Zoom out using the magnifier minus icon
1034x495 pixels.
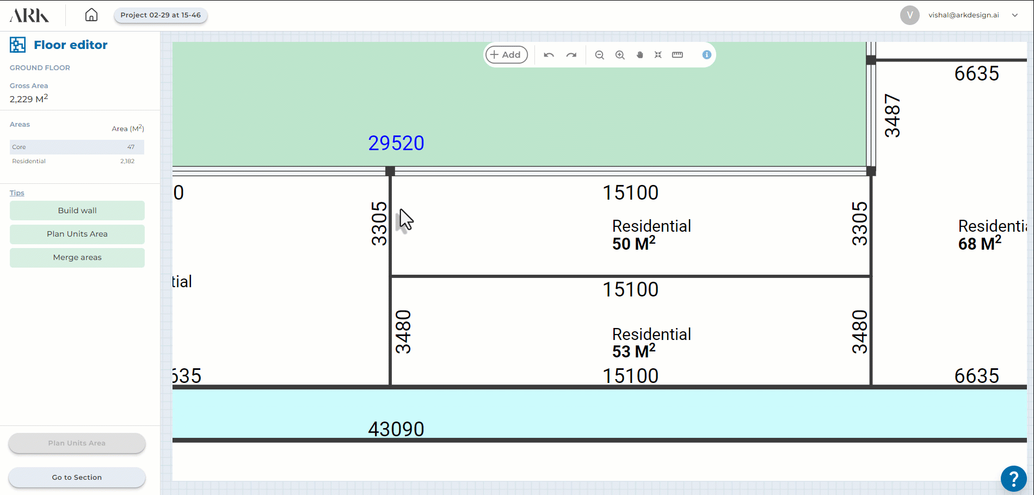tap(599, 55)
